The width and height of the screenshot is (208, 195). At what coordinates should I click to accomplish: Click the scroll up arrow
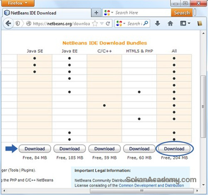[203, 33]
